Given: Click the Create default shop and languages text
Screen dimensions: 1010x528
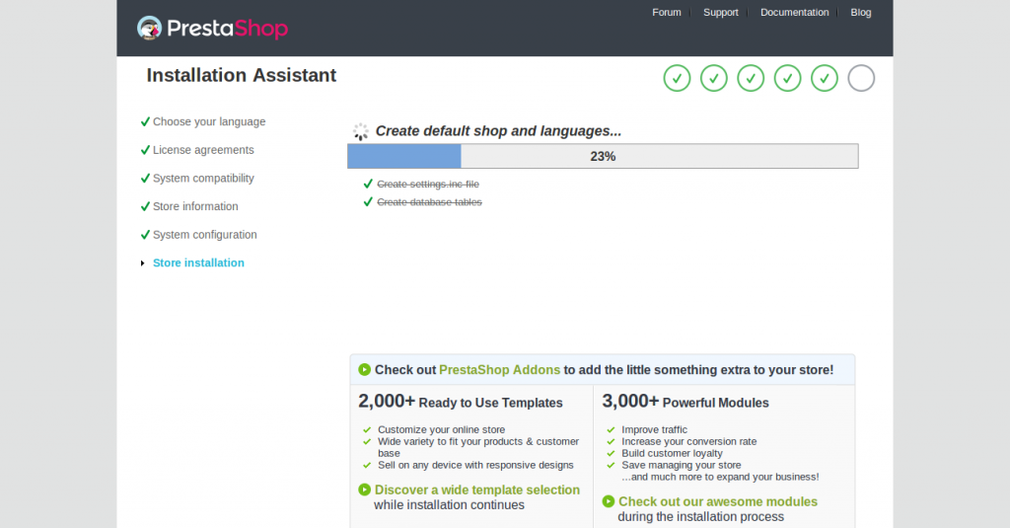Looking at the screenshot, I should (498, 131).
